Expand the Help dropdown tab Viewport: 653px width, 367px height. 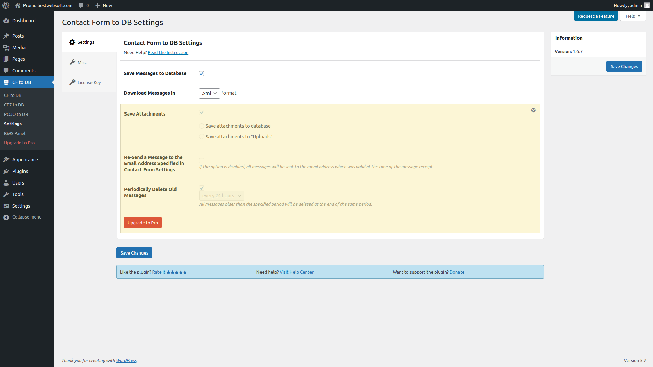coord(633,16)
